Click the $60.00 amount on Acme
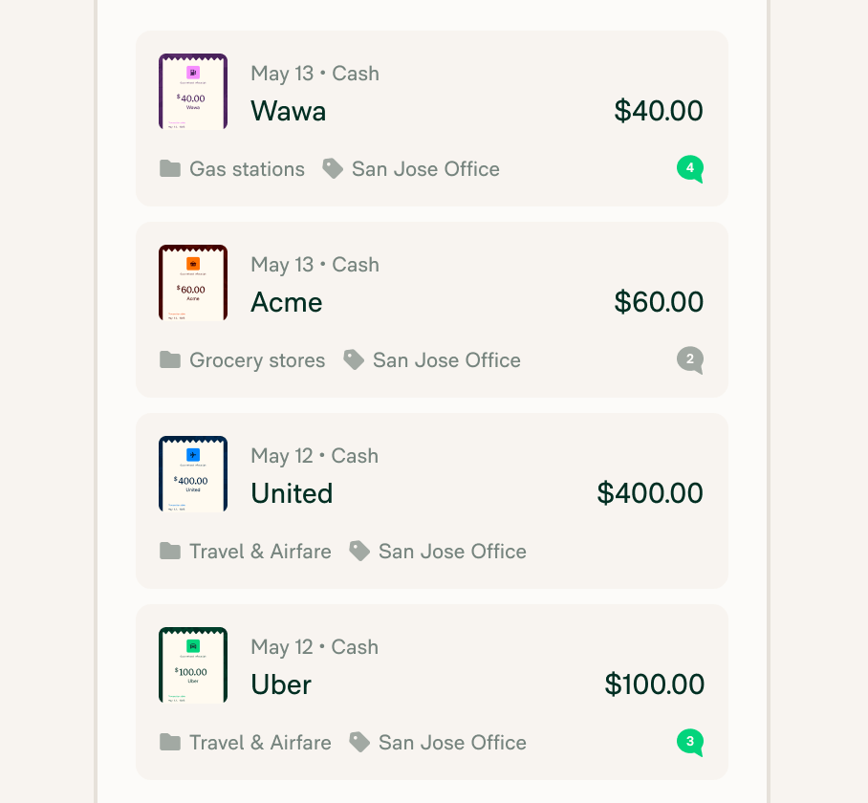 tap(659, 302)
